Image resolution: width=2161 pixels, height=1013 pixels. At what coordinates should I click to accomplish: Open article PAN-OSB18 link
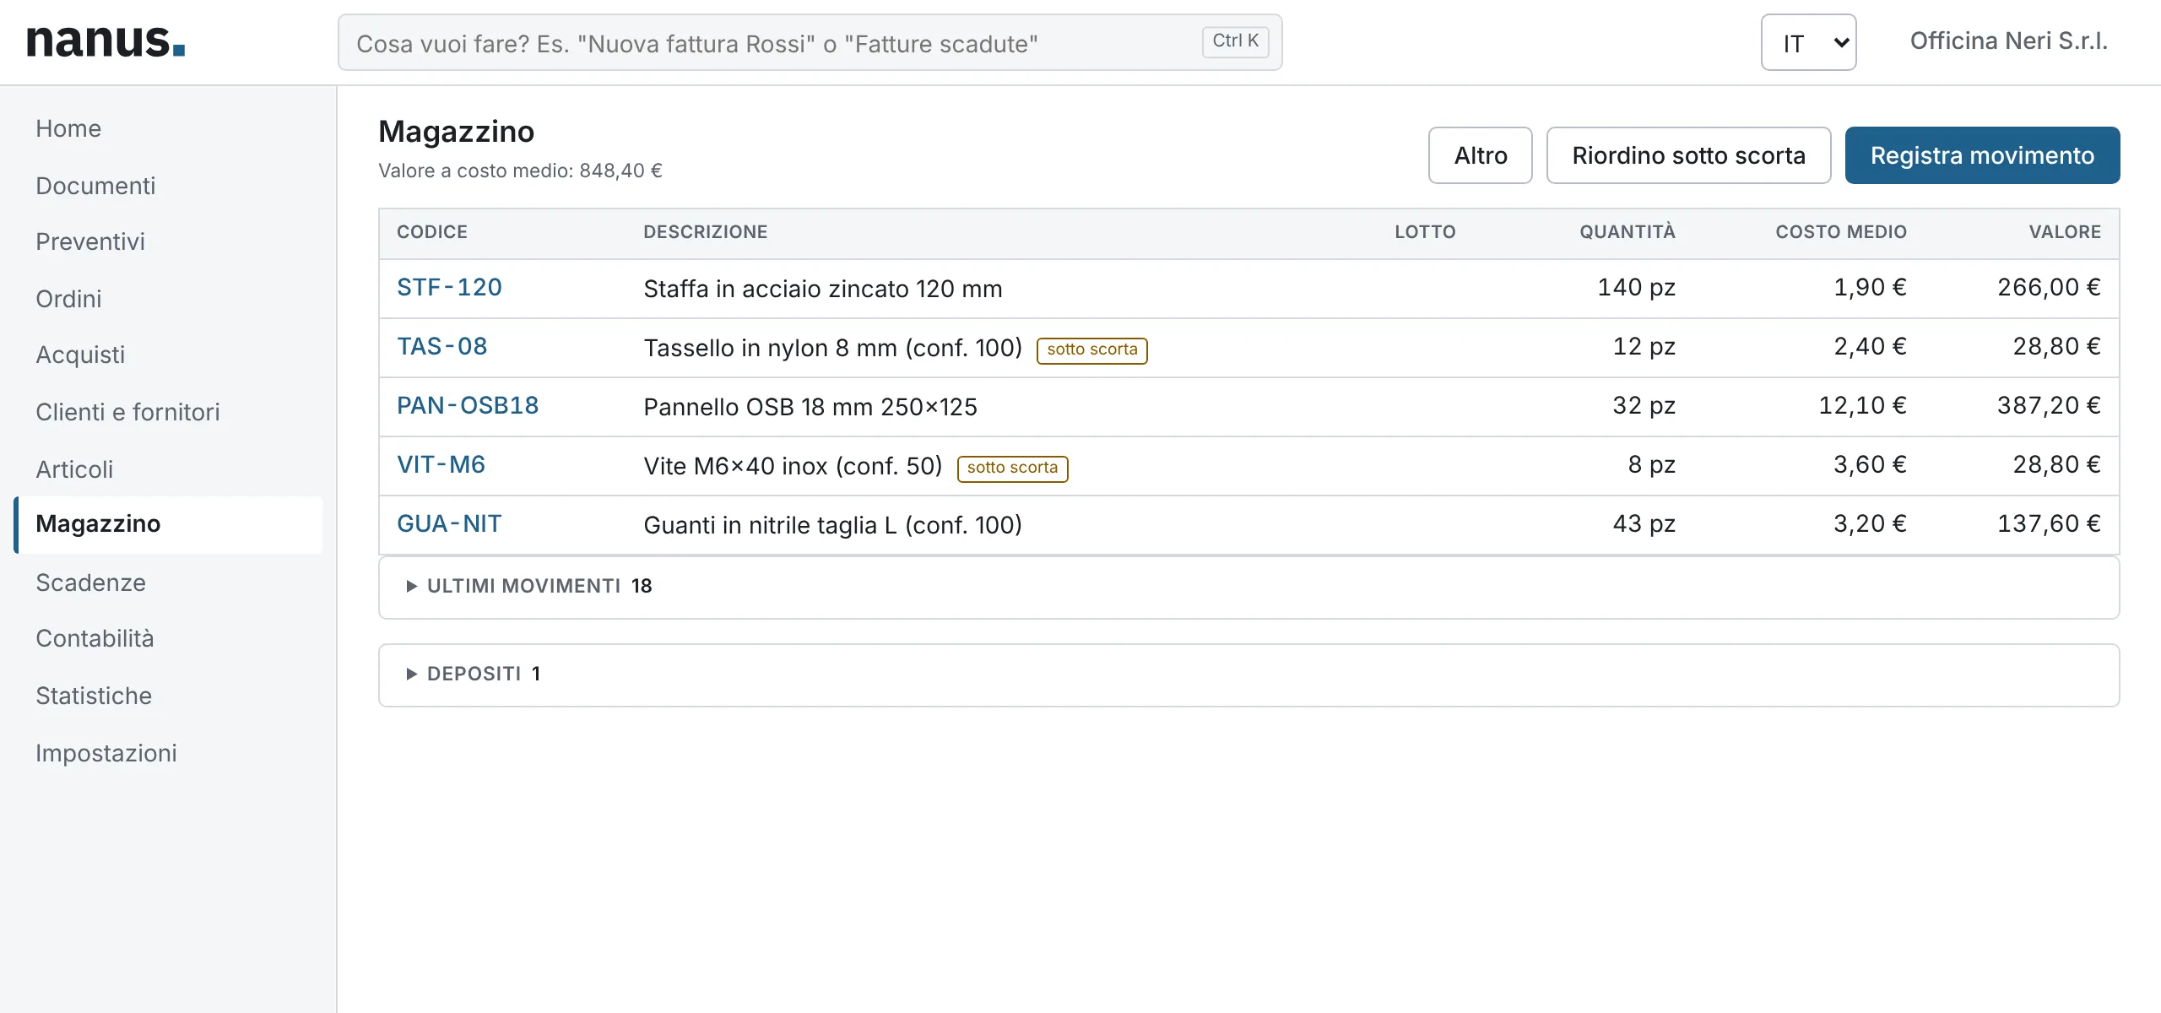click(468, 406)
